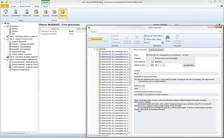Click the search-go icon beside Ricerca field
The width and height of the screenshot is (224, 138).
coord(162,43)
